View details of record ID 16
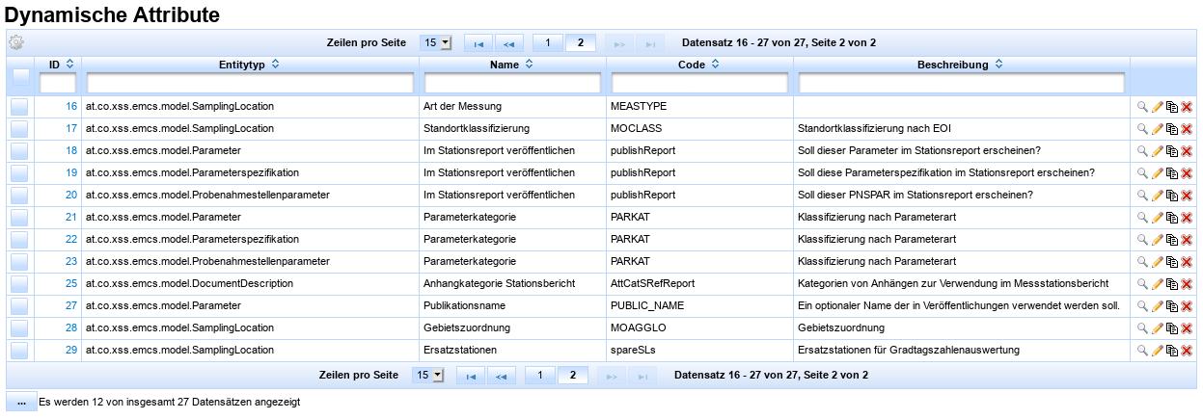This screenshot has height=419, width=1203. (x=1143, y=106)
